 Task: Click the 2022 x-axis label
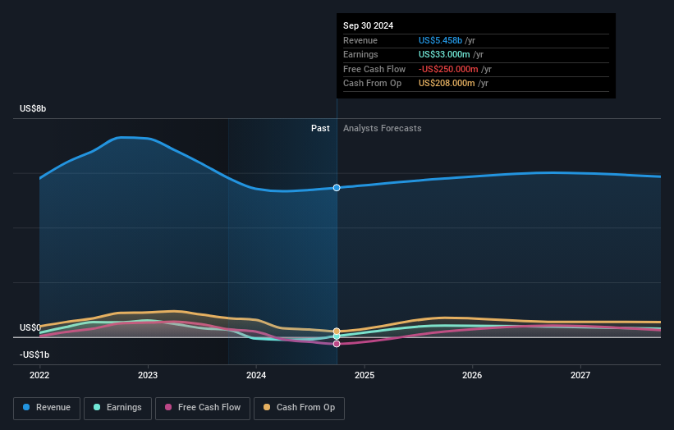(39, 376)
